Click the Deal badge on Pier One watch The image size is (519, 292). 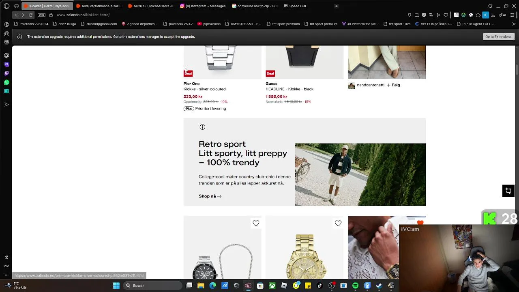coord(188,73)
